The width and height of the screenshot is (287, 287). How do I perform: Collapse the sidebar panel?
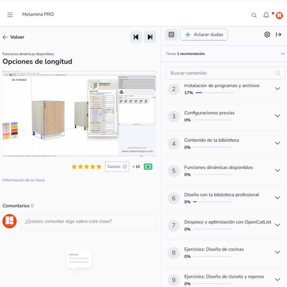pyautogui.click(x=279, y=34)
